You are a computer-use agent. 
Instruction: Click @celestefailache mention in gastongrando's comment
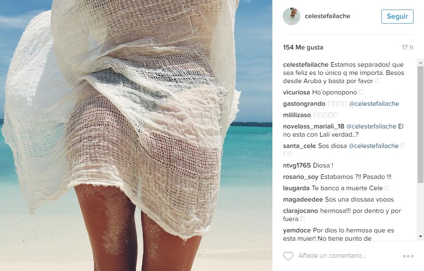point(374,104)
